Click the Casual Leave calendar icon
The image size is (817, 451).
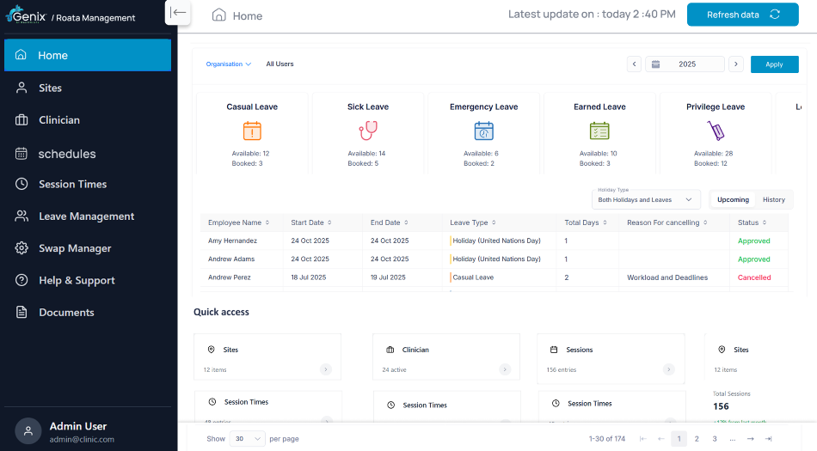tap(252, 131)
